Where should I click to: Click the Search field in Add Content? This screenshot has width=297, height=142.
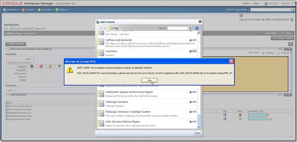pyautogui.click(x=178, y=28)
